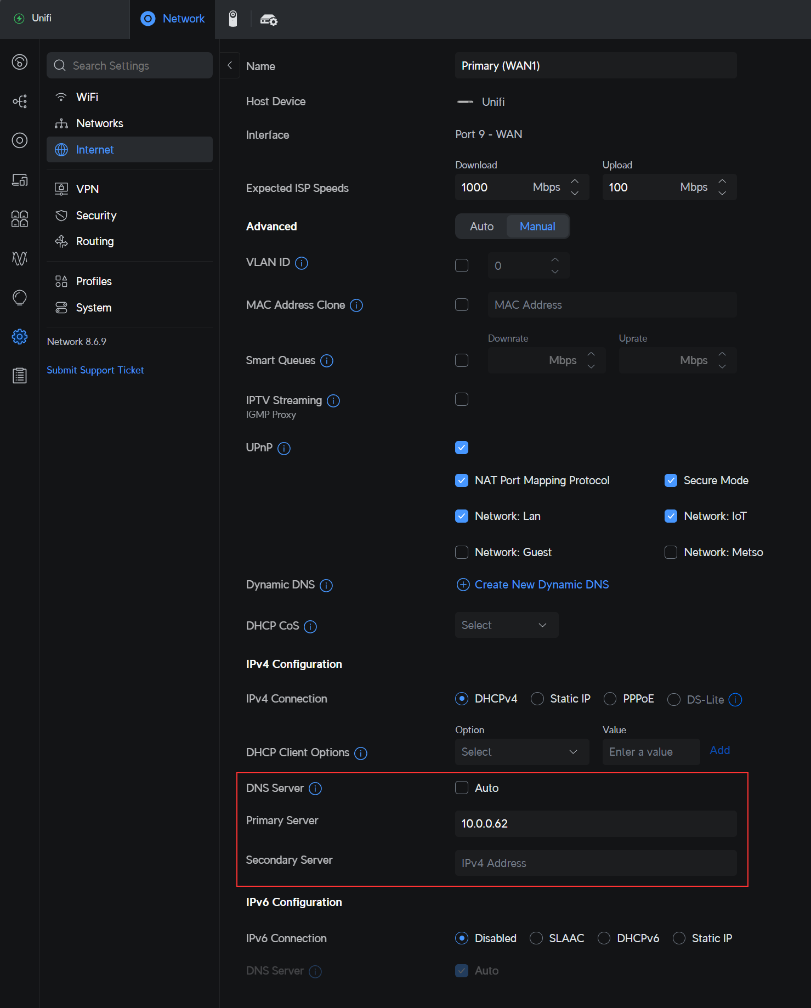Show info for MAC Address Clone

(x=356, y=305)
